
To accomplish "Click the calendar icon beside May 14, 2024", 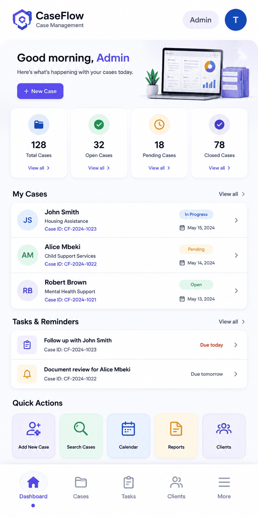I will (182, 263).
